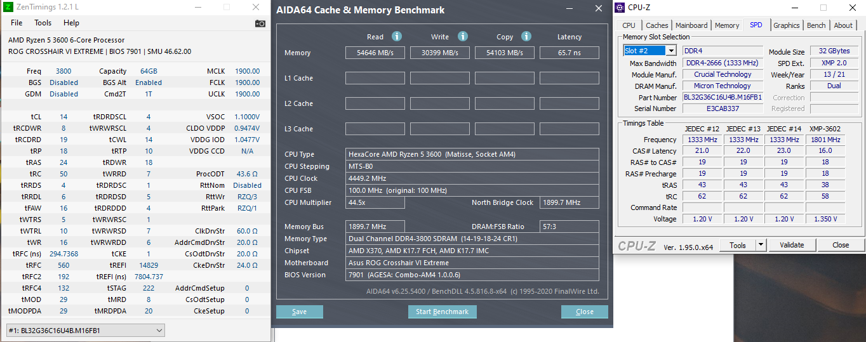
Task: Click the DRAM Manuf. Micron Technology field
Action: 723,86
